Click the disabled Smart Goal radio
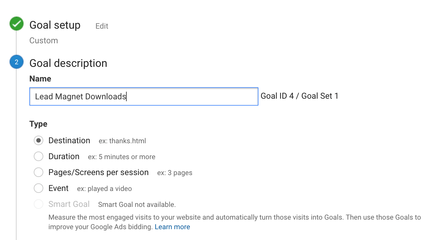 [x=39, y=204]
